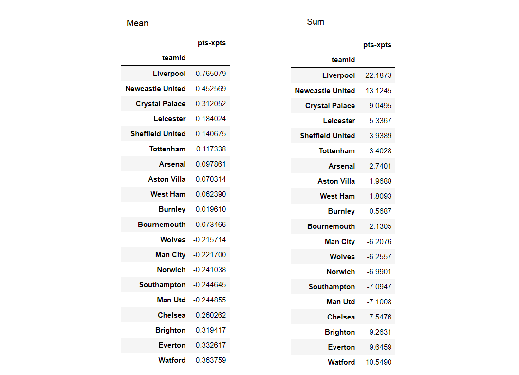This screenshot has height=375, width=519.
Task: Click teamId index header in Mean table
Action: [174, 58]
